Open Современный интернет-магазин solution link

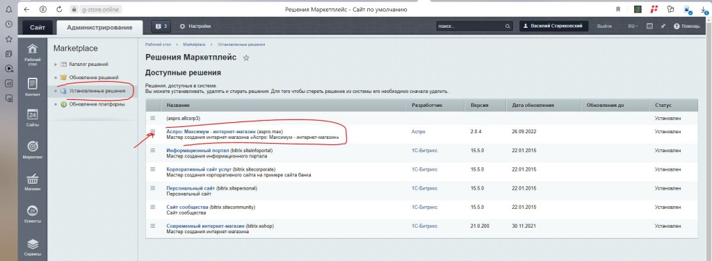pos(205,226)
